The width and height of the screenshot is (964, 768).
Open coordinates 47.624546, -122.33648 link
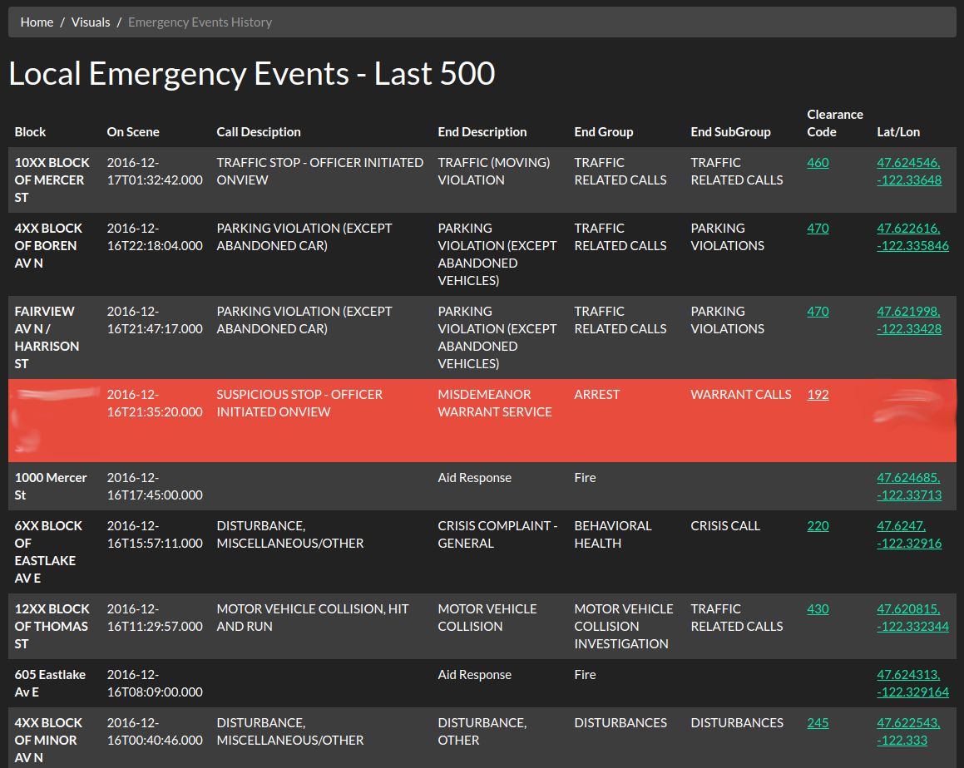[908, 171]
